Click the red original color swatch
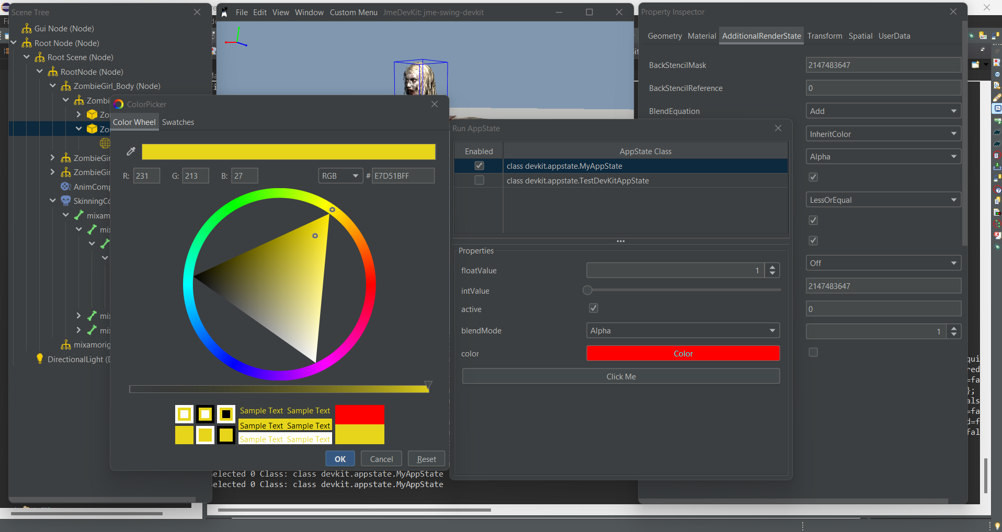This screenshot has height=532, width=1002. (x=360, y=415)
